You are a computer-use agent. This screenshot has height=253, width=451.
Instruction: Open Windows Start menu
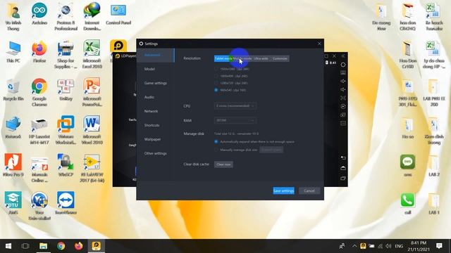pos(8,246)
